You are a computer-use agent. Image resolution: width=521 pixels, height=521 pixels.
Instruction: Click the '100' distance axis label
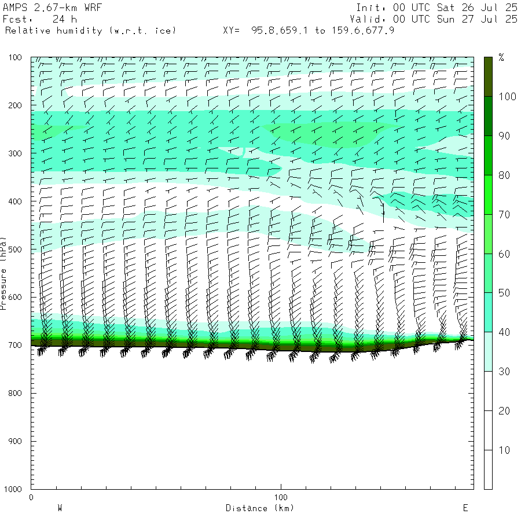tap(281, 497)
